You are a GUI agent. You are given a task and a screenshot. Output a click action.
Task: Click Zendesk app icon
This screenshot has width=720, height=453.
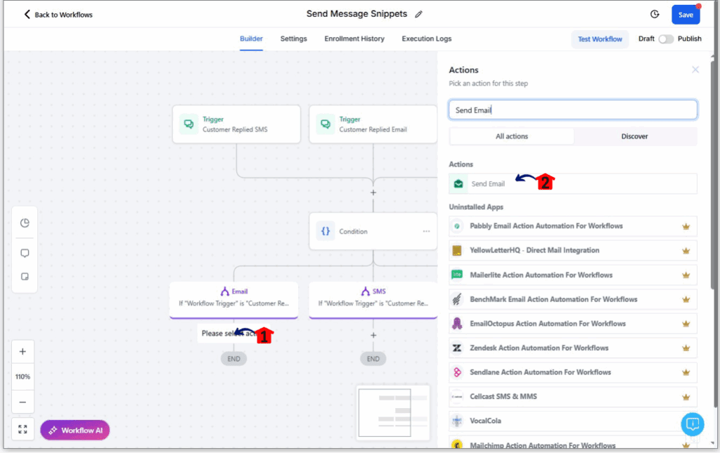457,348
